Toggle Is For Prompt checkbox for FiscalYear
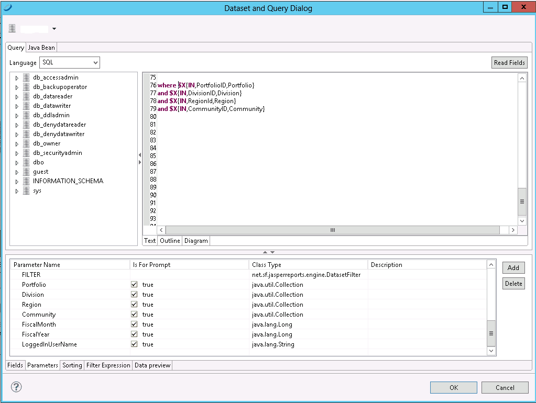This screenshot has width=536, height=403. click(x=135, y=334)
